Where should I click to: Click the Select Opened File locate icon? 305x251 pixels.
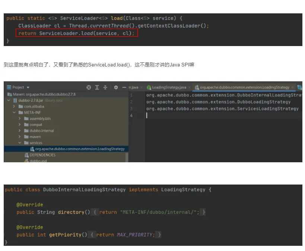coord(89,88)
